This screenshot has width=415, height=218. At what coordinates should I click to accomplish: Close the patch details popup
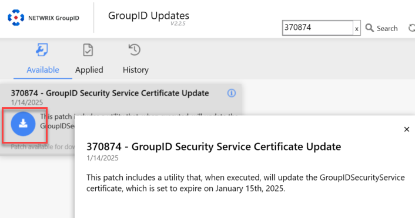click(x=407, y=130)
